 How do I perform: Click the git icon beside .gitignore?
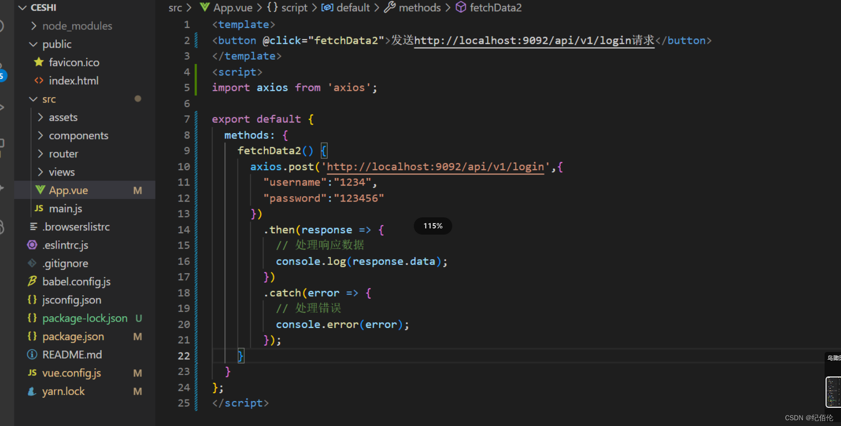pos(32,263)
